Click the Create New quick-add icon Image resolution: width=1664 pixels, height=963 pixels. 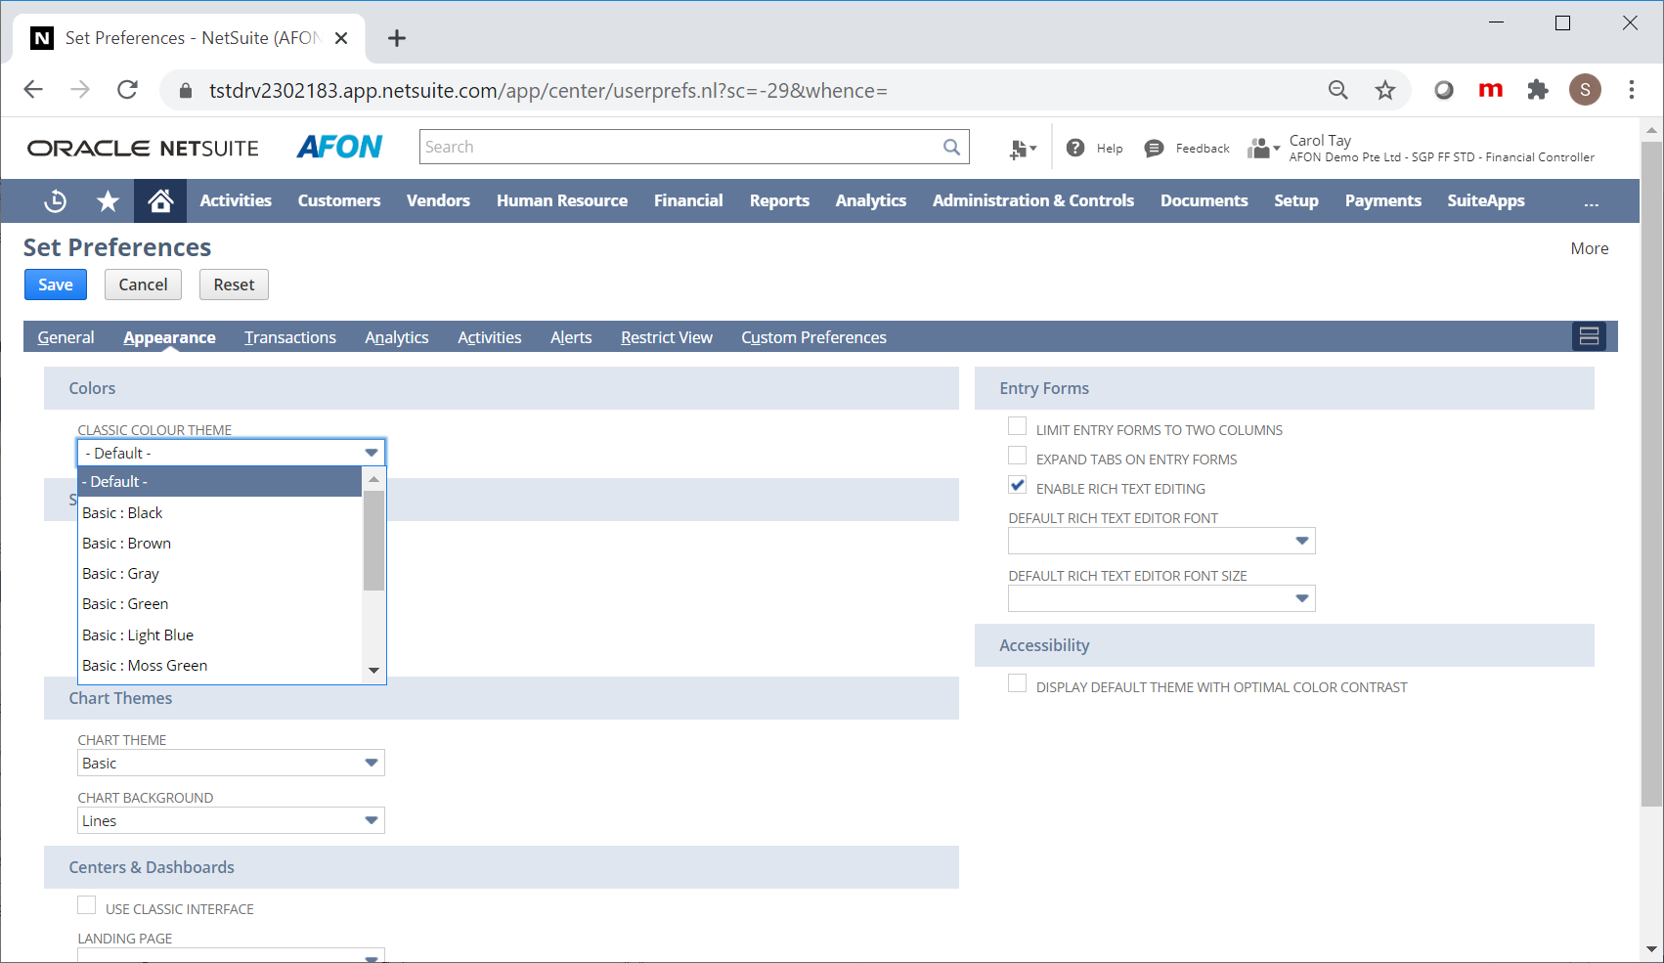point(1020,148)
